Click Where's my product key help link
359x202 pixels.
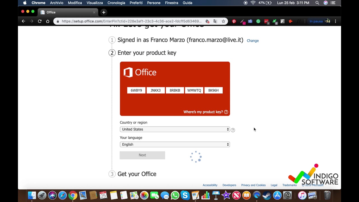[x=206, y=112]
